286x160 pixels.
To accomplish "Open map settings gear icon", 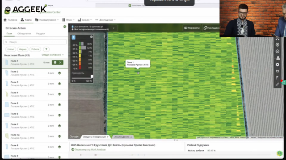I will pos(278,64).
